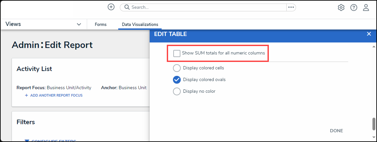Select Display no color option
The image size is (377, 142).
[x=177, y=91]
